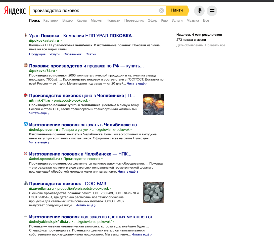
Task: Clear the search query with X icon
Action: [x=161, y=11]
